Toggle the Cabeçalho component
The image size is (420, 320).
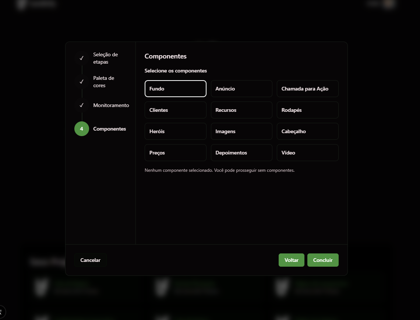[x=307, y=131]
